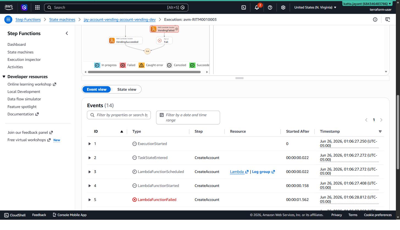Open the settings gear icon
Screen dimensions: 400x230
click(x=283, y=7)
